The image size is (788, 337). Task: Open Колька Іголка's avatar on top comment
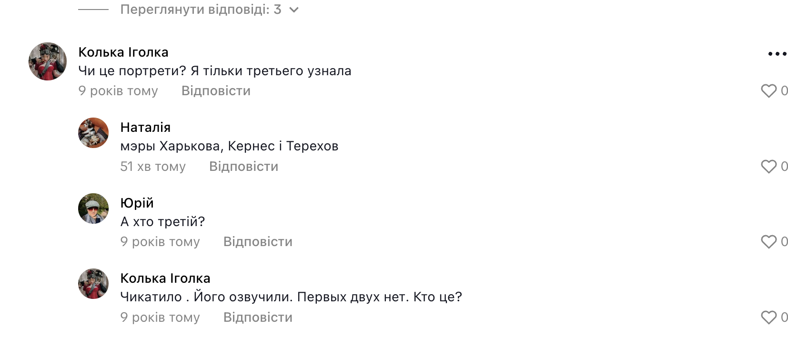pos(48,61)
